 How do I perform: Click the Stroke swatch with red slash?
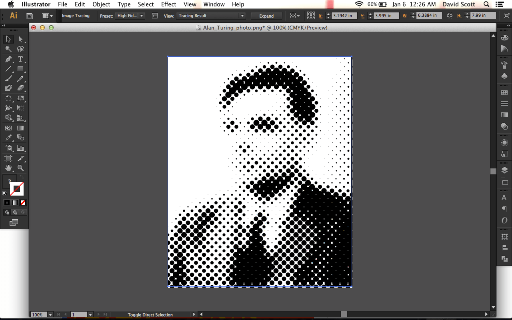[x=17, y=189]
